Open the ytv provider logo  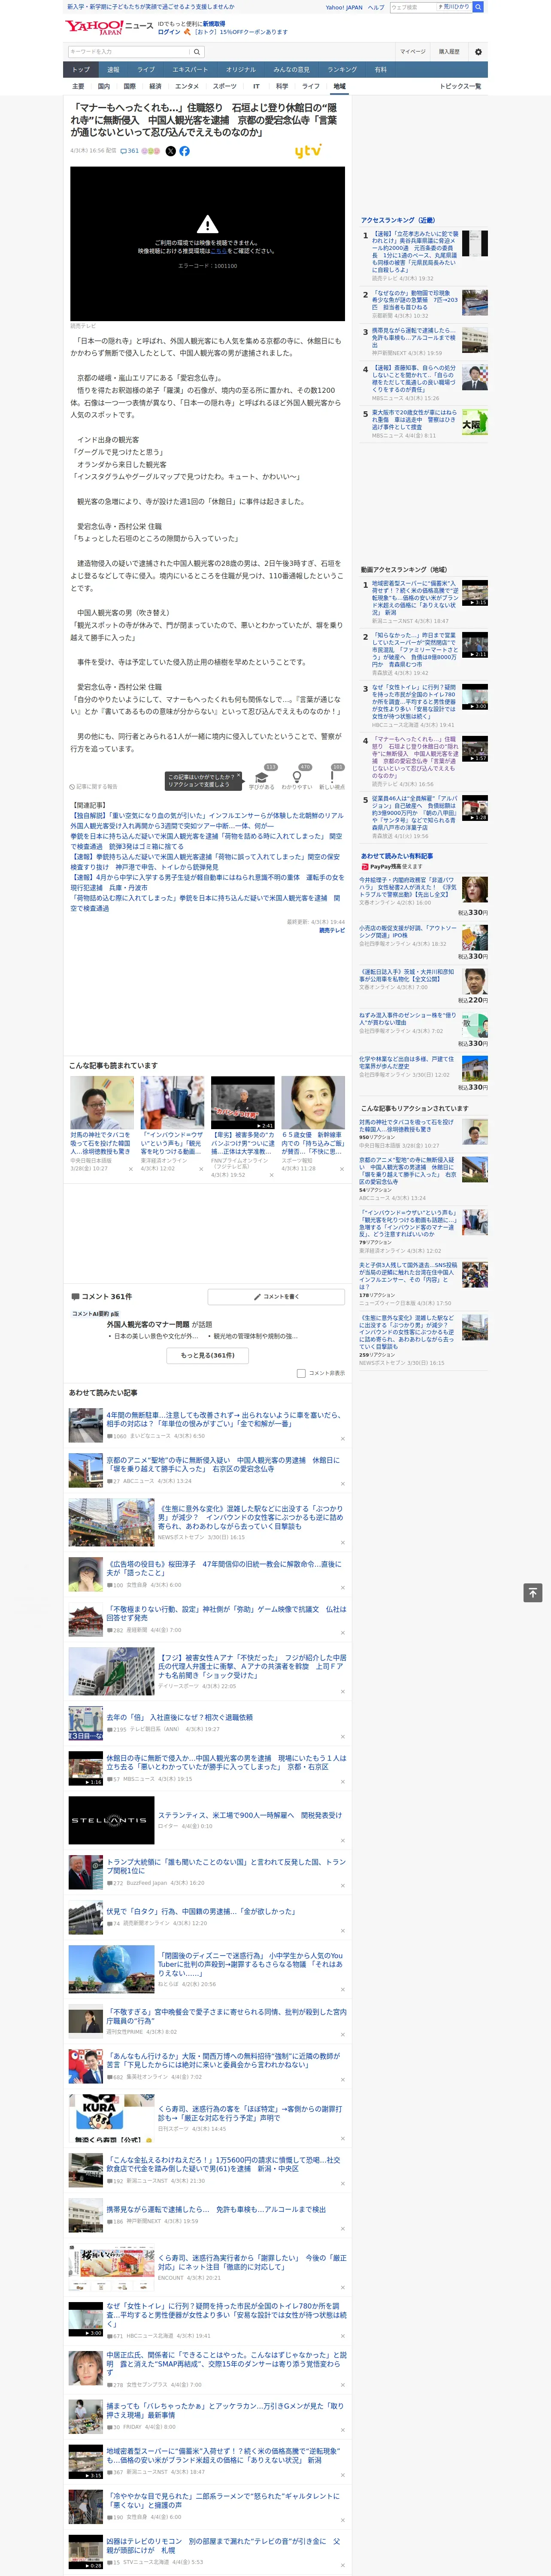pyautogui.click(x=308, y=151)
